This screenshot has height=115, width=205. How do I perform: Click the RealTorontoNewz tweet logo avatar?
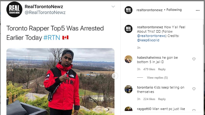click(14, 9)
